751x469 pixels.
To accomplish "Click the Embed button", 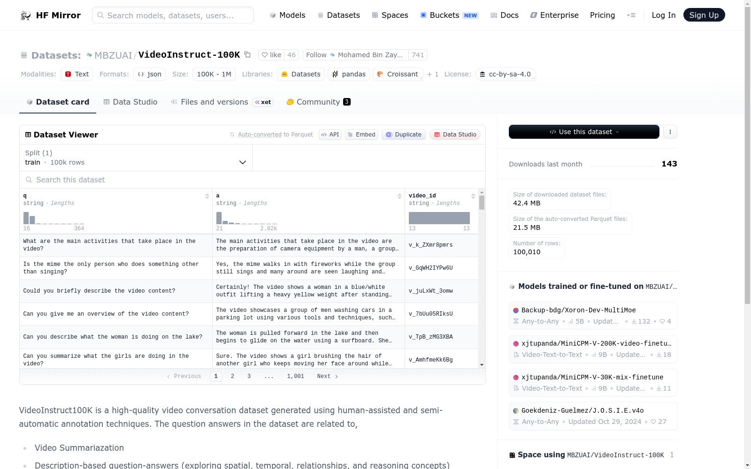I will coord(361,135).
